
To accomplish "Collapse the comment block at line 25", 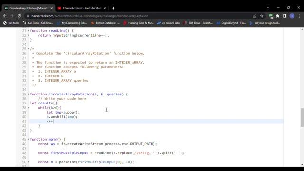I will click(x=28, y=49).
